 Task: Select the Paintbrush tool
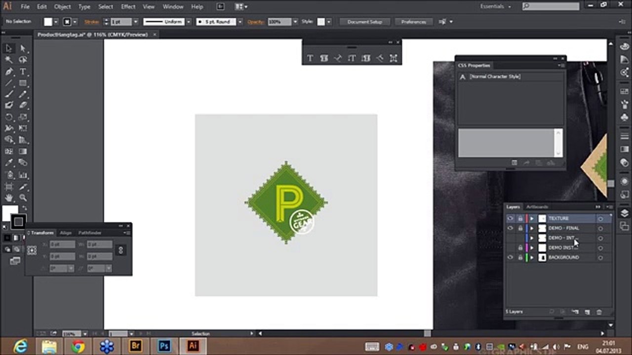9,94
